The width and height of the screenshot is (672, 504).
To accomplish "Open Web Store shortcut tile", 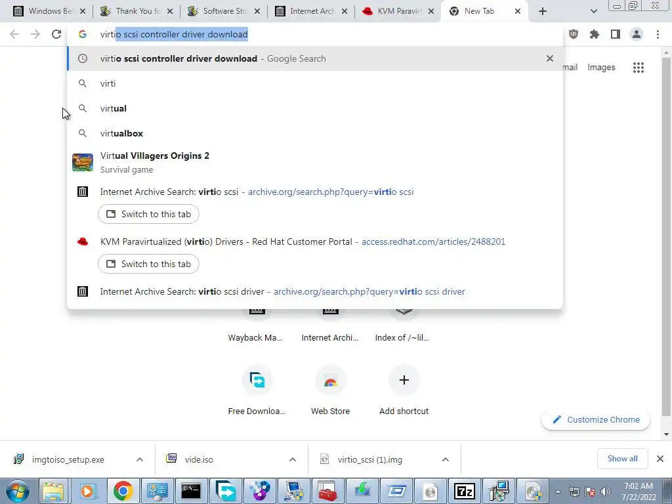I will click(x=331, y=389).
